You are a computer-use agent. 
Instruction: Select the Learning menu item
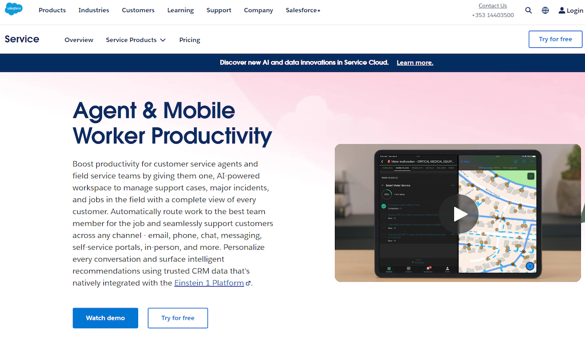click(181, 10)
